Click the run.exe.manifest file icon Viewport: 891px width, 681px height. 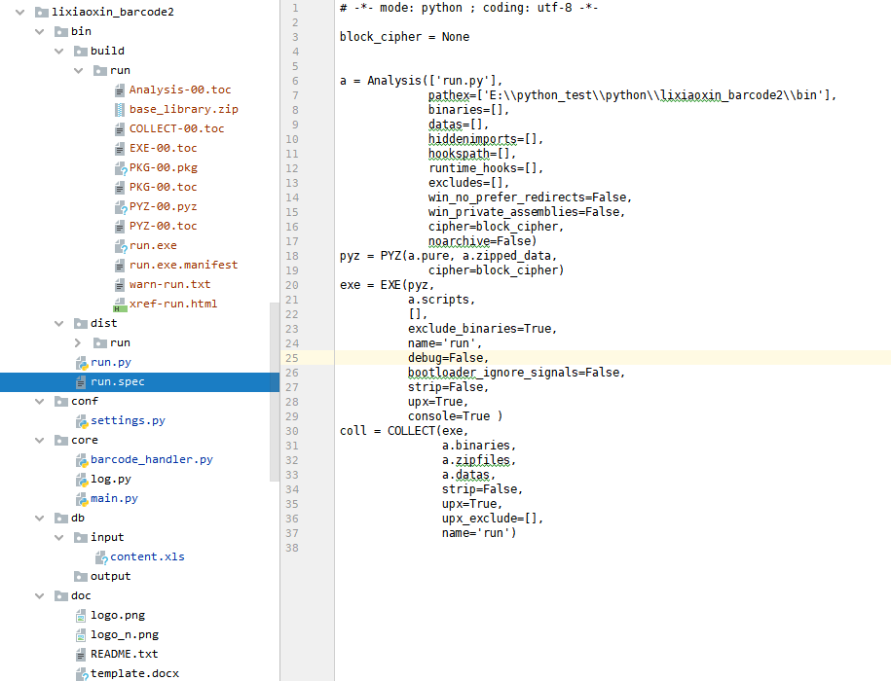click(x=120, y=265)
